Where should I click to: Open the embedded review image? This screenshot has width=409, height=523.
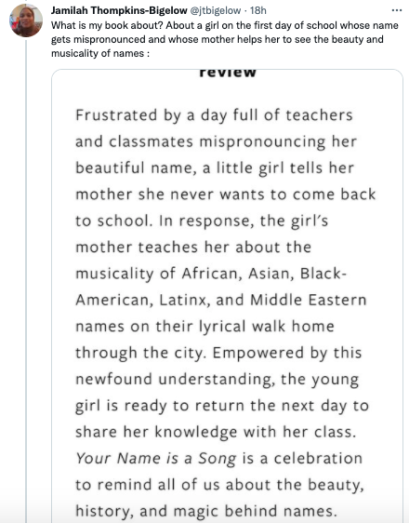pyautogui.click(x=227, y=296)
